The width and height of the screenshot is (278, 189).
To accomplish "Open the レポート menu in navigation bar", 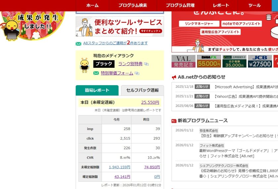I will point(221,5).
